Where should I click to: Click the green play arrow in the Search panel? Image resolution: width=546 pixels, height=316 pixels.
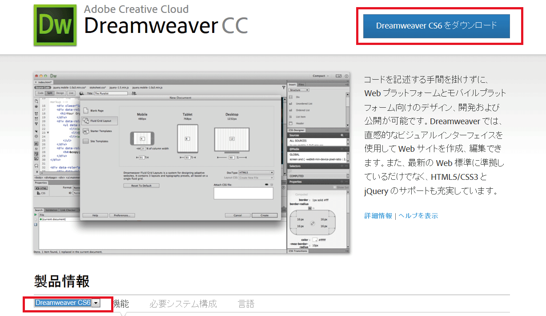(x=36, y=215)
